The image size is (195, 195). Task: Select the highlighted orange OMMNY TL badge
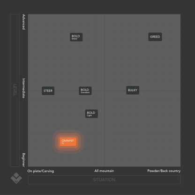pos(68,142)
